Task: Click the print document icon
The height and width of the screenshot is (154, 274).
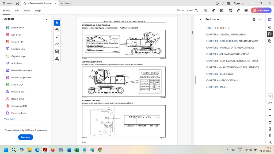Action: click(x=221, y=10)
